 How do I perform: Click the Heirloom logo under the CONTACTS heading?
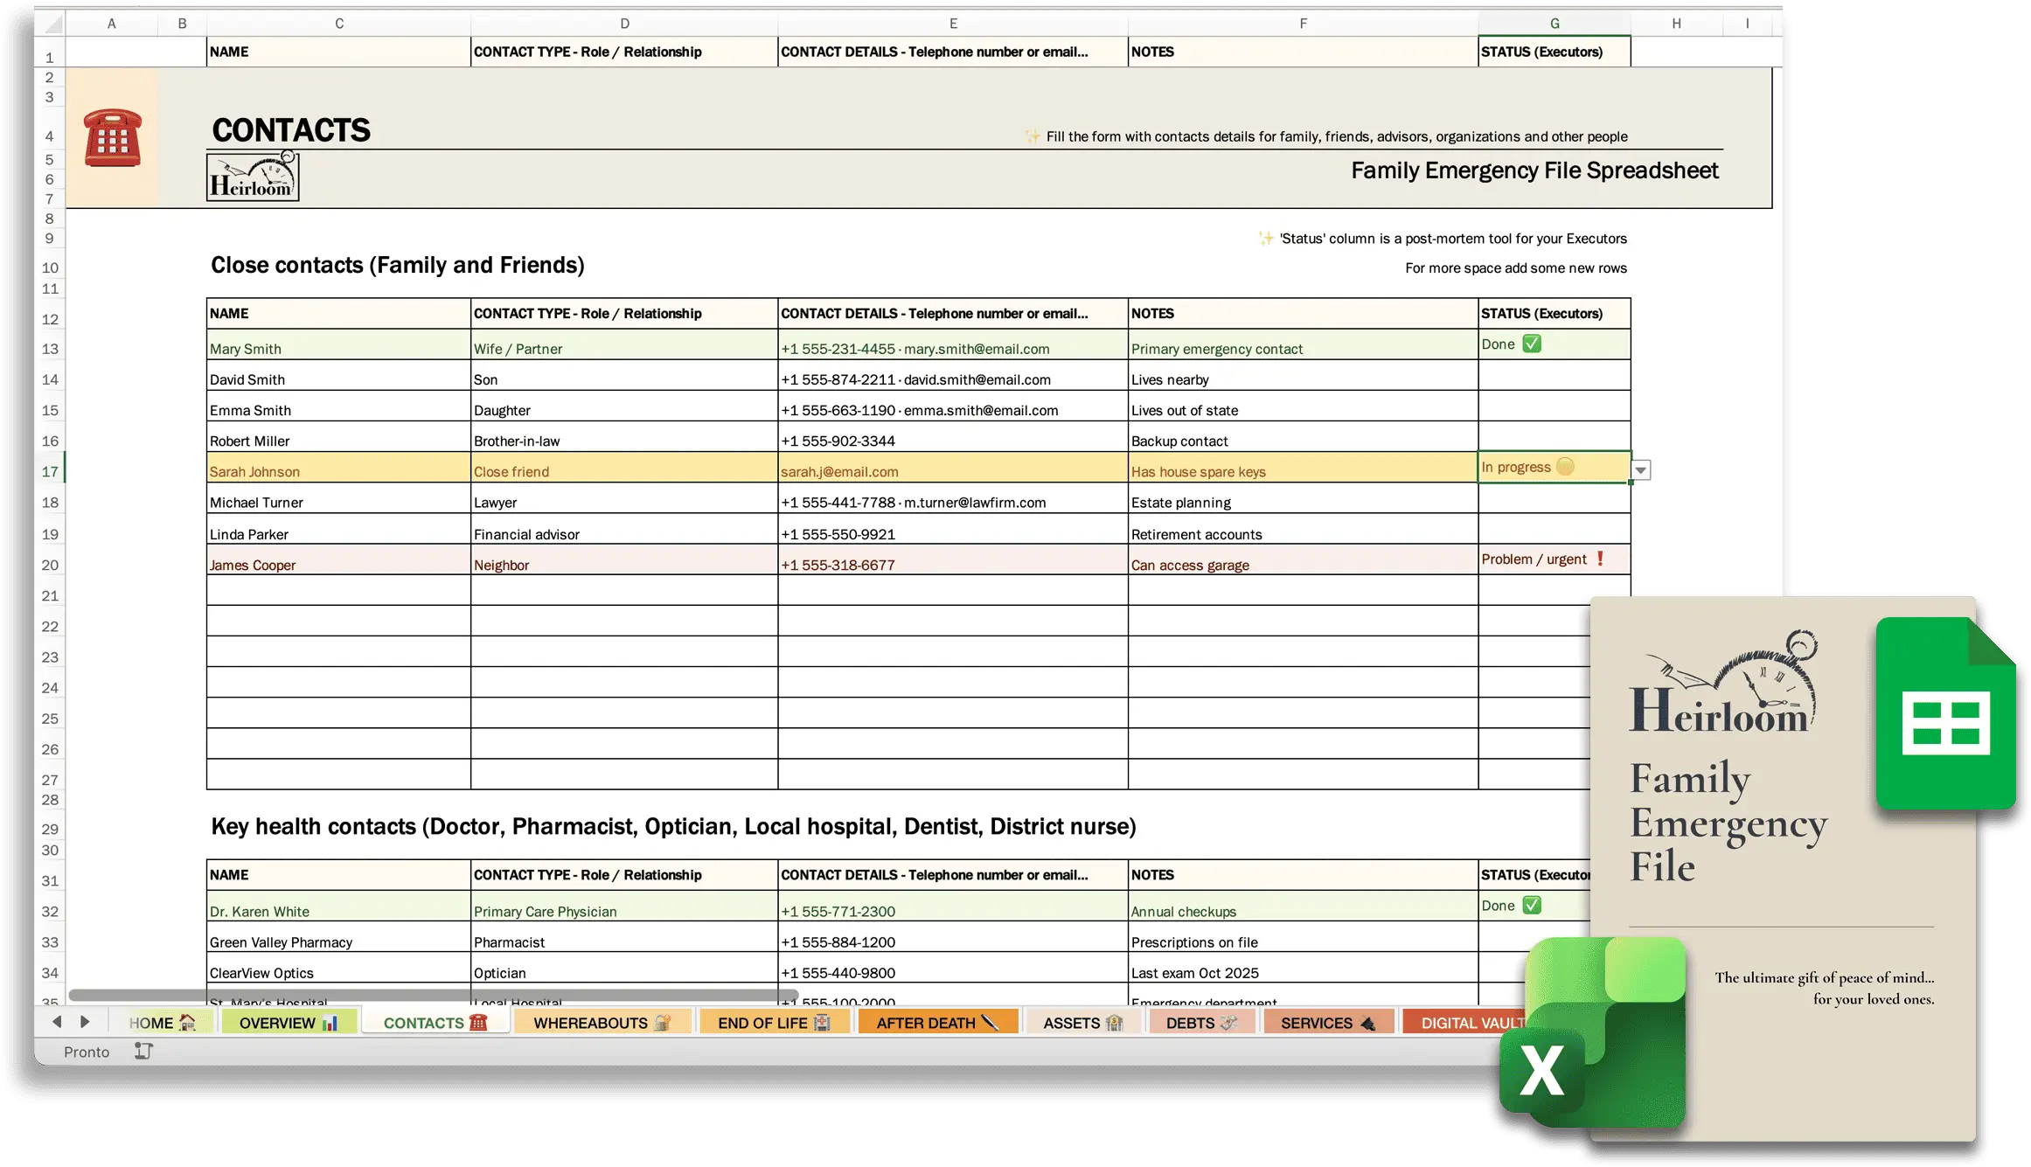(x=253, y=176)
